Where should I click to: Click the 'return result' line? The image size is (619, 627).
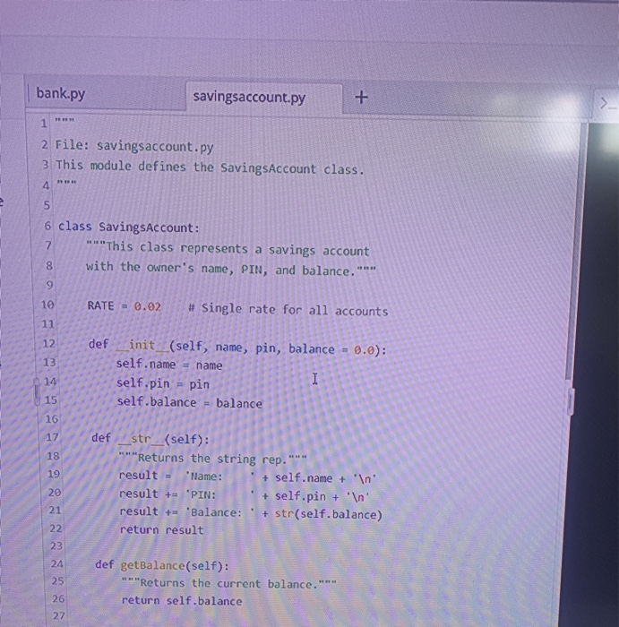click(161, 530)
